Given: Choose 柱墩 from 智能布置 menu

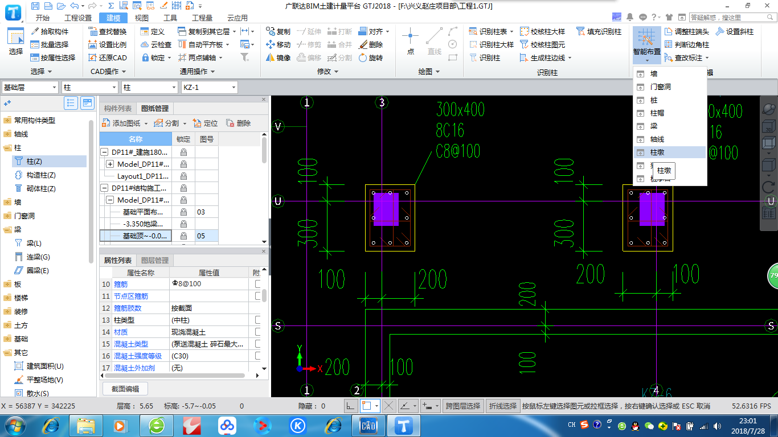Looking at the screenshot, I should pos(670,152).
